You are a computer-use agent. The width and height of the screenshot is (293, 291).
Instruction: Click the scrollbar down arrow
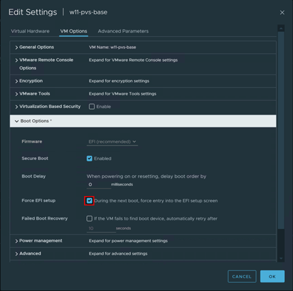[x=281, y=259]
